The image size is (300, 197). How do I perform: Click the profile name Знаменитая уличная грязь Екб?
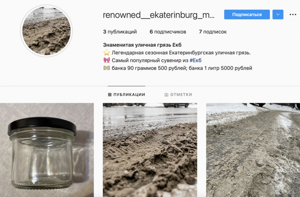tap(142, 45)
